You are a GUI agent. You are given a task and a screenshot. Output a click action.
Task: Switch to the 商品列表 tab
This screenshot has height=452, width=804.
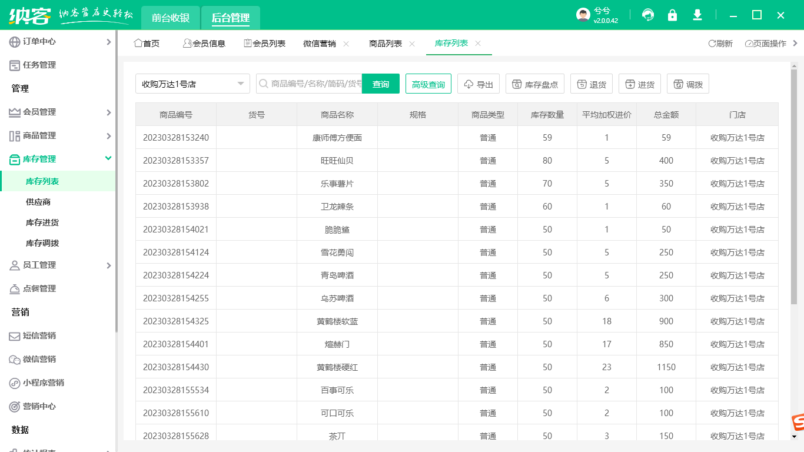coord(386,44)
